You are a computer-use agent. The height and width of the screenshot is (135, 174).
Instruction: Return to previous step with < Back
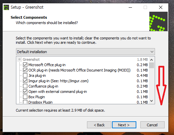[x=99, y=125]
